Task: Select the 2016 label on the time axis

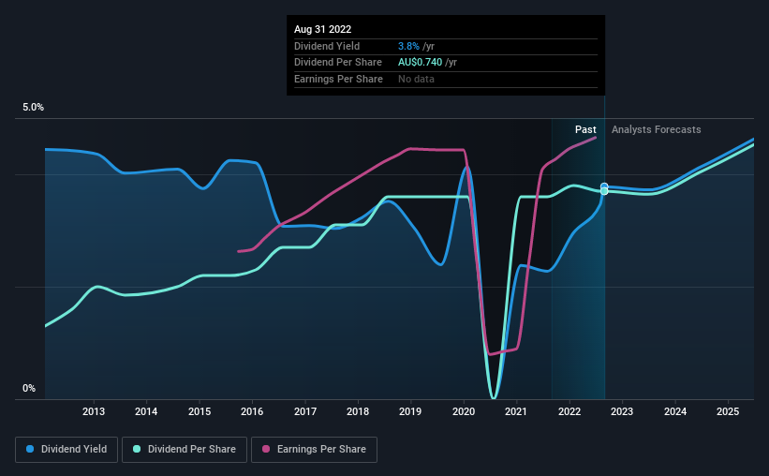Action: click(x=252, y=411)
